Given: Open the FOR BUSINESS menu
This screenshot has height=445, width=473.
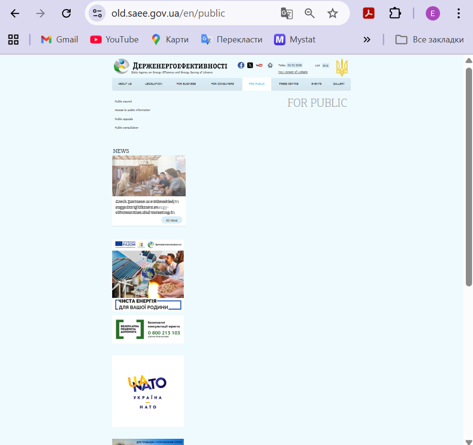Looking at the screenshot, I should coord(186,84).
